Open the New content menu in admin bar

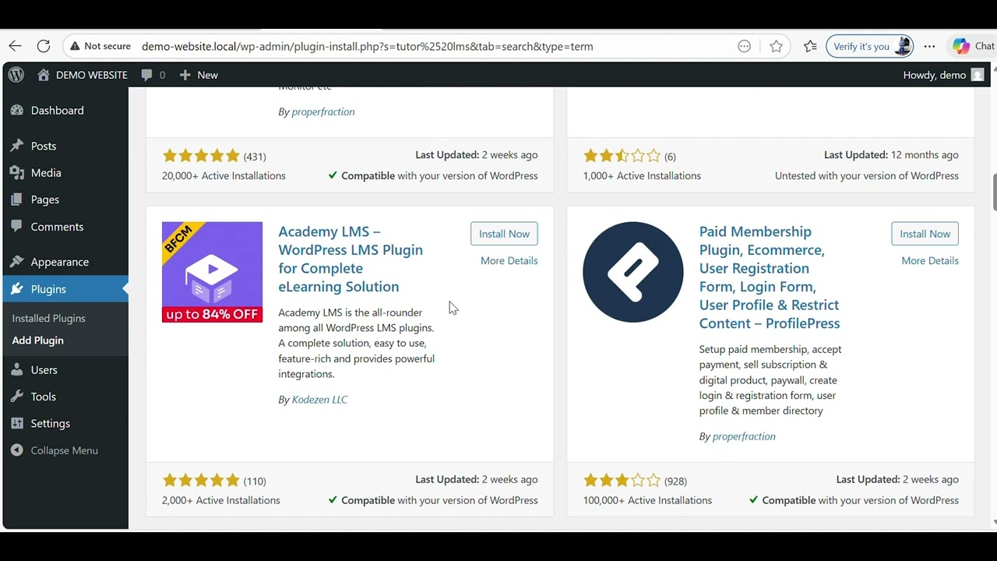point(199,75)
